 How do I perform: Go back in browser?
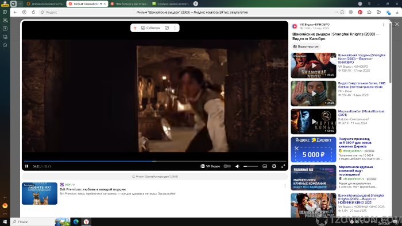pyautogui.click(x=15, y=12)
